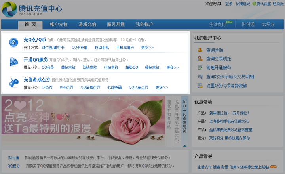Open the 七雄争霸 link
Image resolution: width=285 pixels, height=174 pixels.
click(x=114, y=87)
